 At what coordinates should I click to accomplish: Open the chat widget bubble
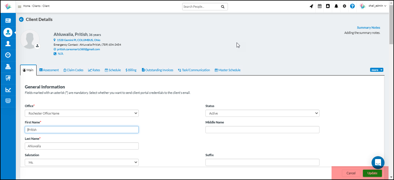coord(378,162)
